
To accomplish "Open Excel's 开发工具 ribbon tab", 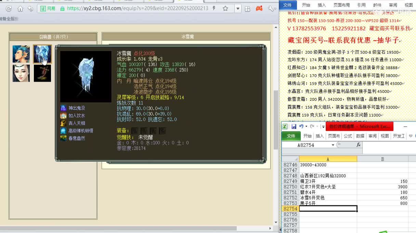I will click(x=399, y=136).
